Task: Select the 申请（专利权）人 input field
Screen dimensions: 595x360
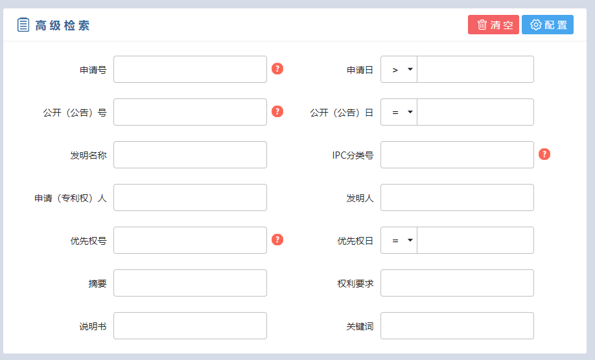Action: click(190, 197)
